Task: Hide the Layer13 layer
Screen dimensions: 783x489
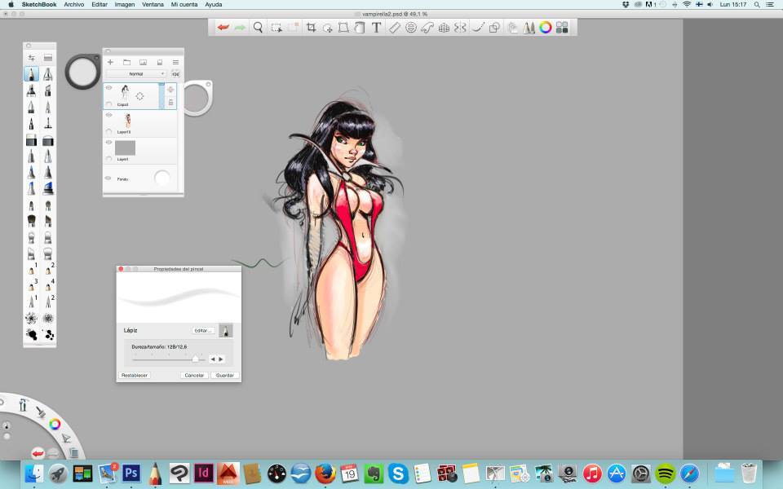Action: click(108, 116)
